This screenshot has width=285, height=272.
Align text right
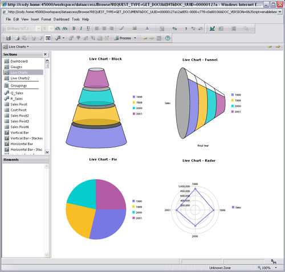[111, 28]
